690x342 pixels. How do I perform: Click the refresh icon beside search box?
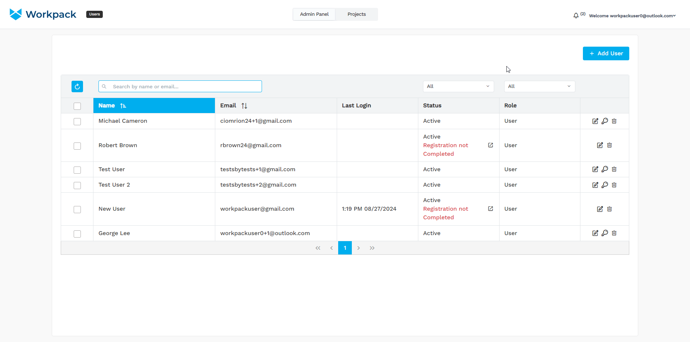click(77, 86)
